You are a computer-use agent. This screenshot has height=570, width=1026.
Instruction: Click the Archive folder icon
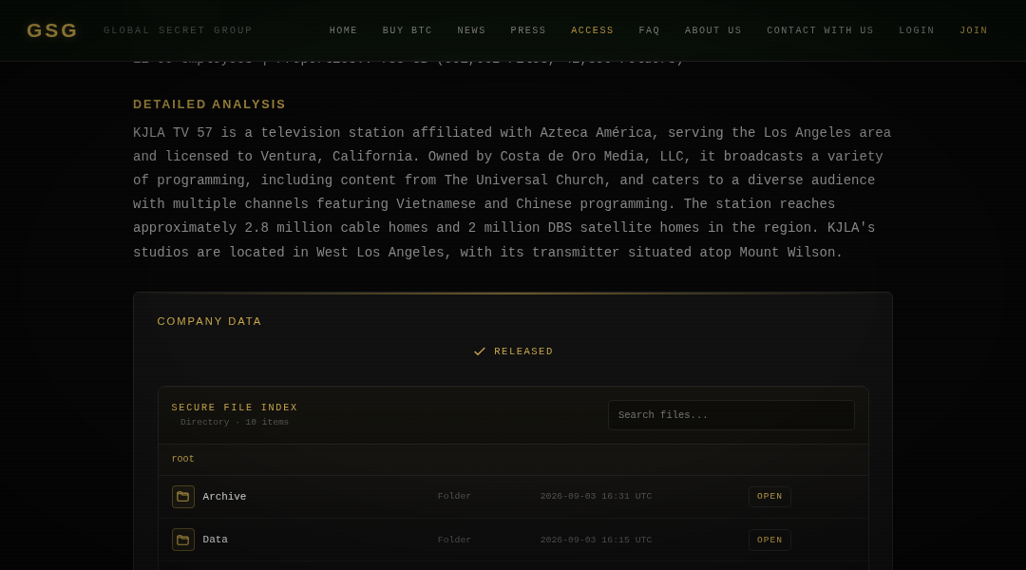point(183,497)
